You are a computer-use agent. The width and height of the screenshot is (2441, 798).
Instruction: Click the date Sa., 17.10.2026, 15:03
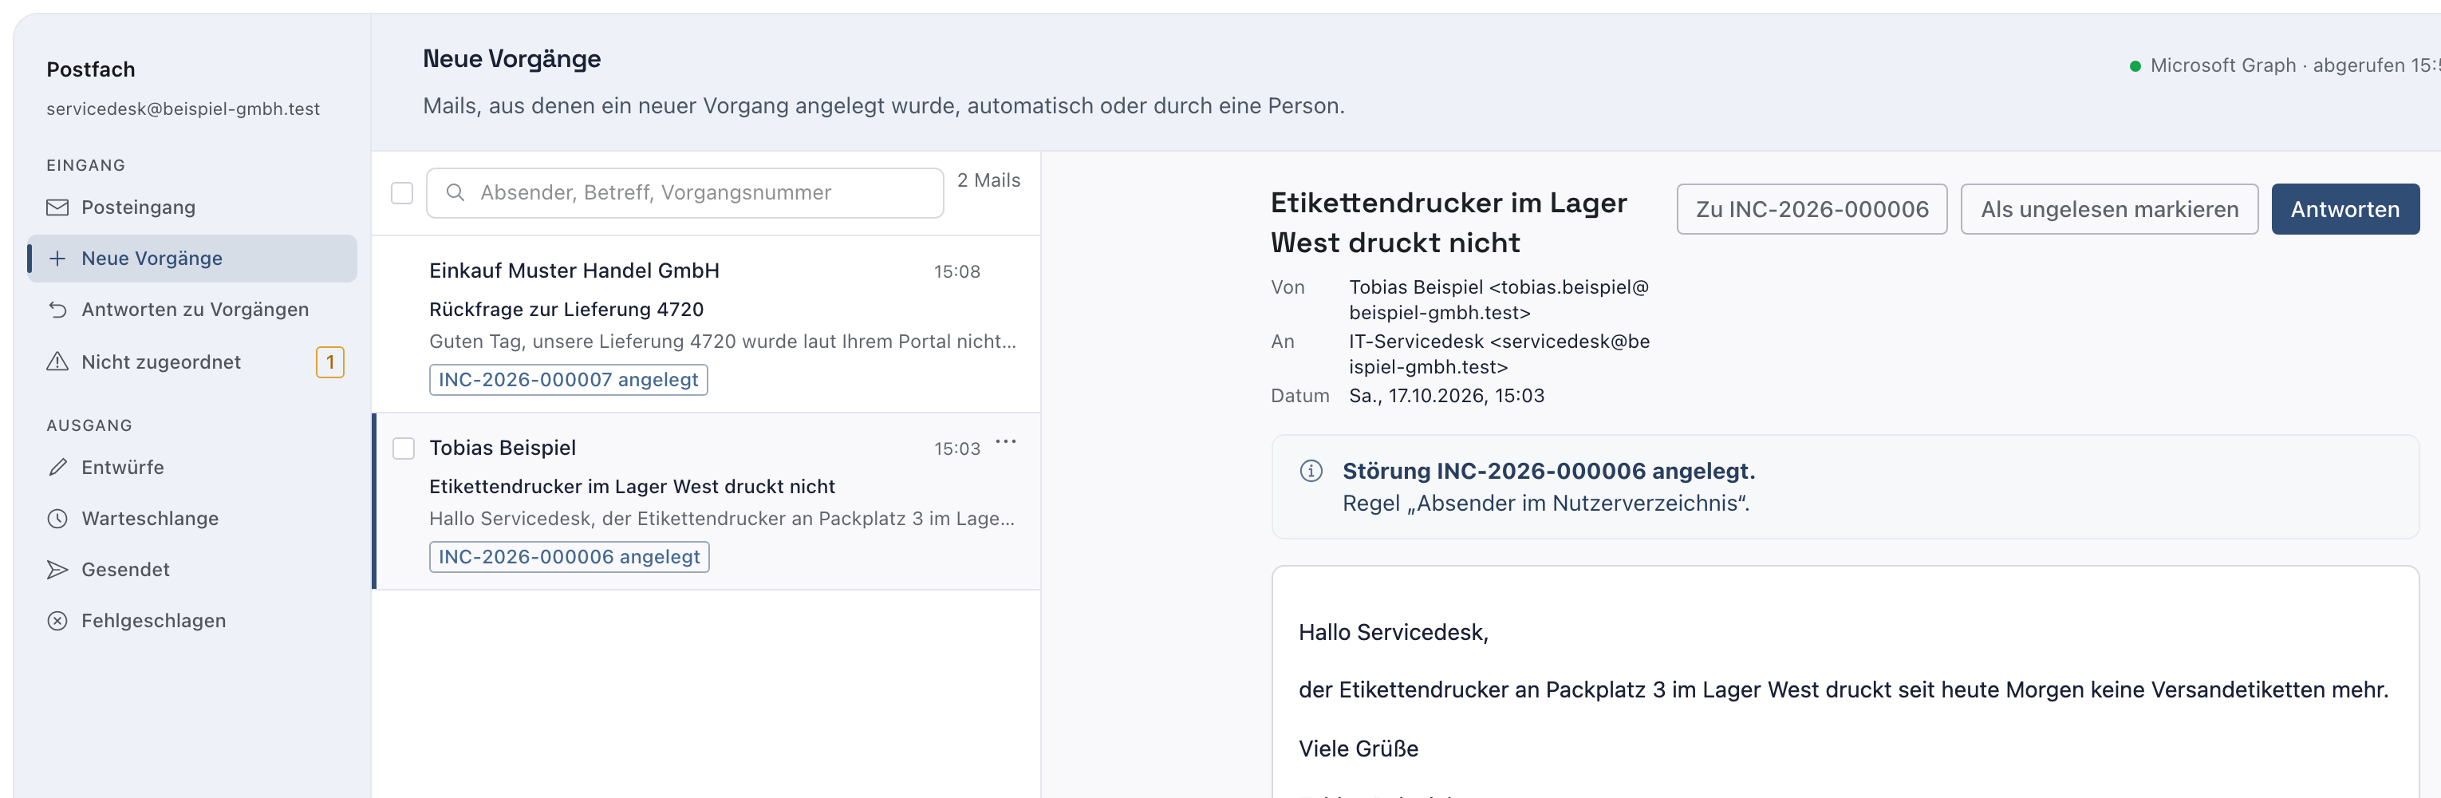1446,395
